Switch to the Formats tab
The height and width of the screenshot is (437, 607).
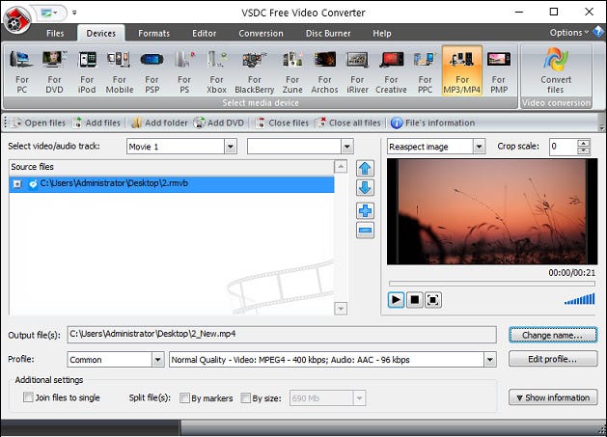[153, 34]
